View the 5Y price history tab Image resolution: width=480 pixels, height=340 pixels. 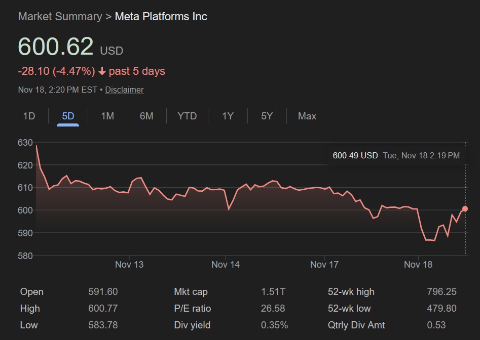pyautogui.click(x=267, y=116)
